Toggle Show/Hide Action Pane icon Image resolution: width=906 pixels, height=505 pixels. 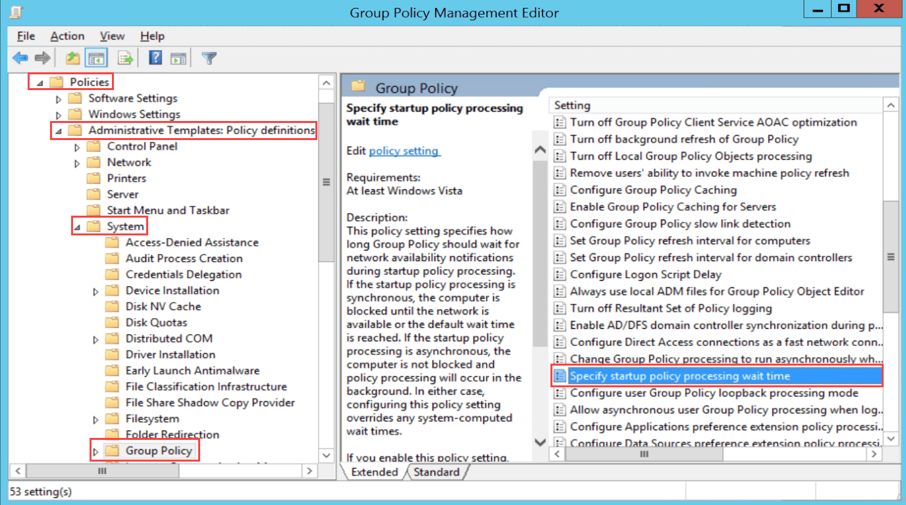178,59
